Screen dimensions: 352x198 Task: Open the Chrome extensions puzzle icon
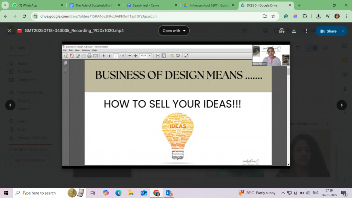pos(305,16)
